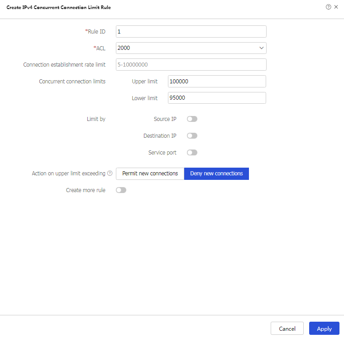Click the ACL label
The height and width of the screenshot is (338, 344).
(x=100, y=48)
